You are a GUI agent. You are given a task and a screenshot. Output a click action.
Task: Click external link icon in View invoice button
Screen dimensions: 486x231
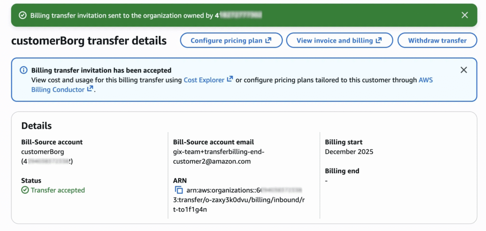378,40
